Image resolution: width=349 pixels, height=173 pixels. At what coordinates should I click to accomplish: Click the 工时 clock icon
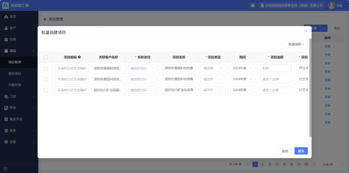6,96
